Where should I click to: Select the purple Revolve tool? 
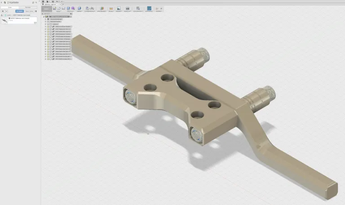73,9
